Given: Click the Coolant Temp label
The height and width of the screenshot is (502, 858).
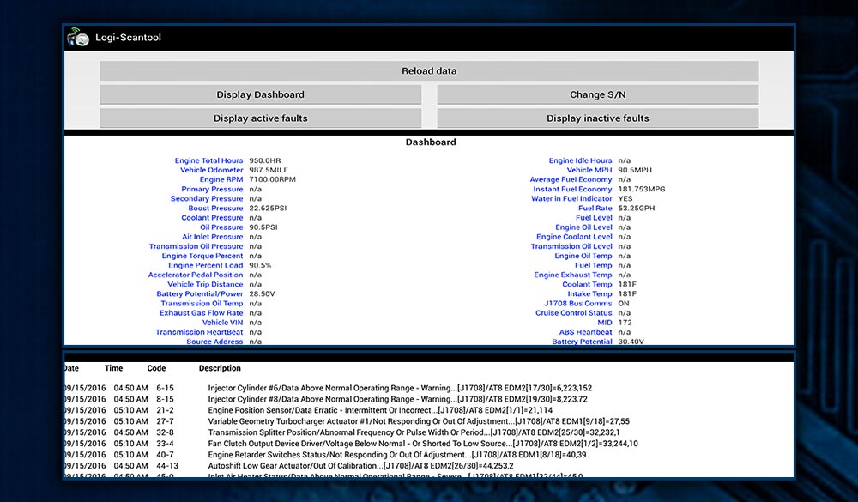Looking at the screenshot, I should pyautogui.click(x=587, y=284).
